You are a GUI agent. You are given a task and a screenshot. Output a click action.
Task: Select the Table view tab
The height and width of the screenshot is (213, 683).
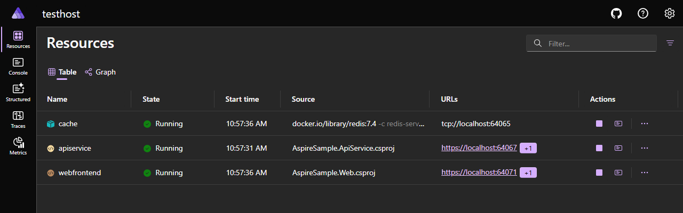coord(62,72)
